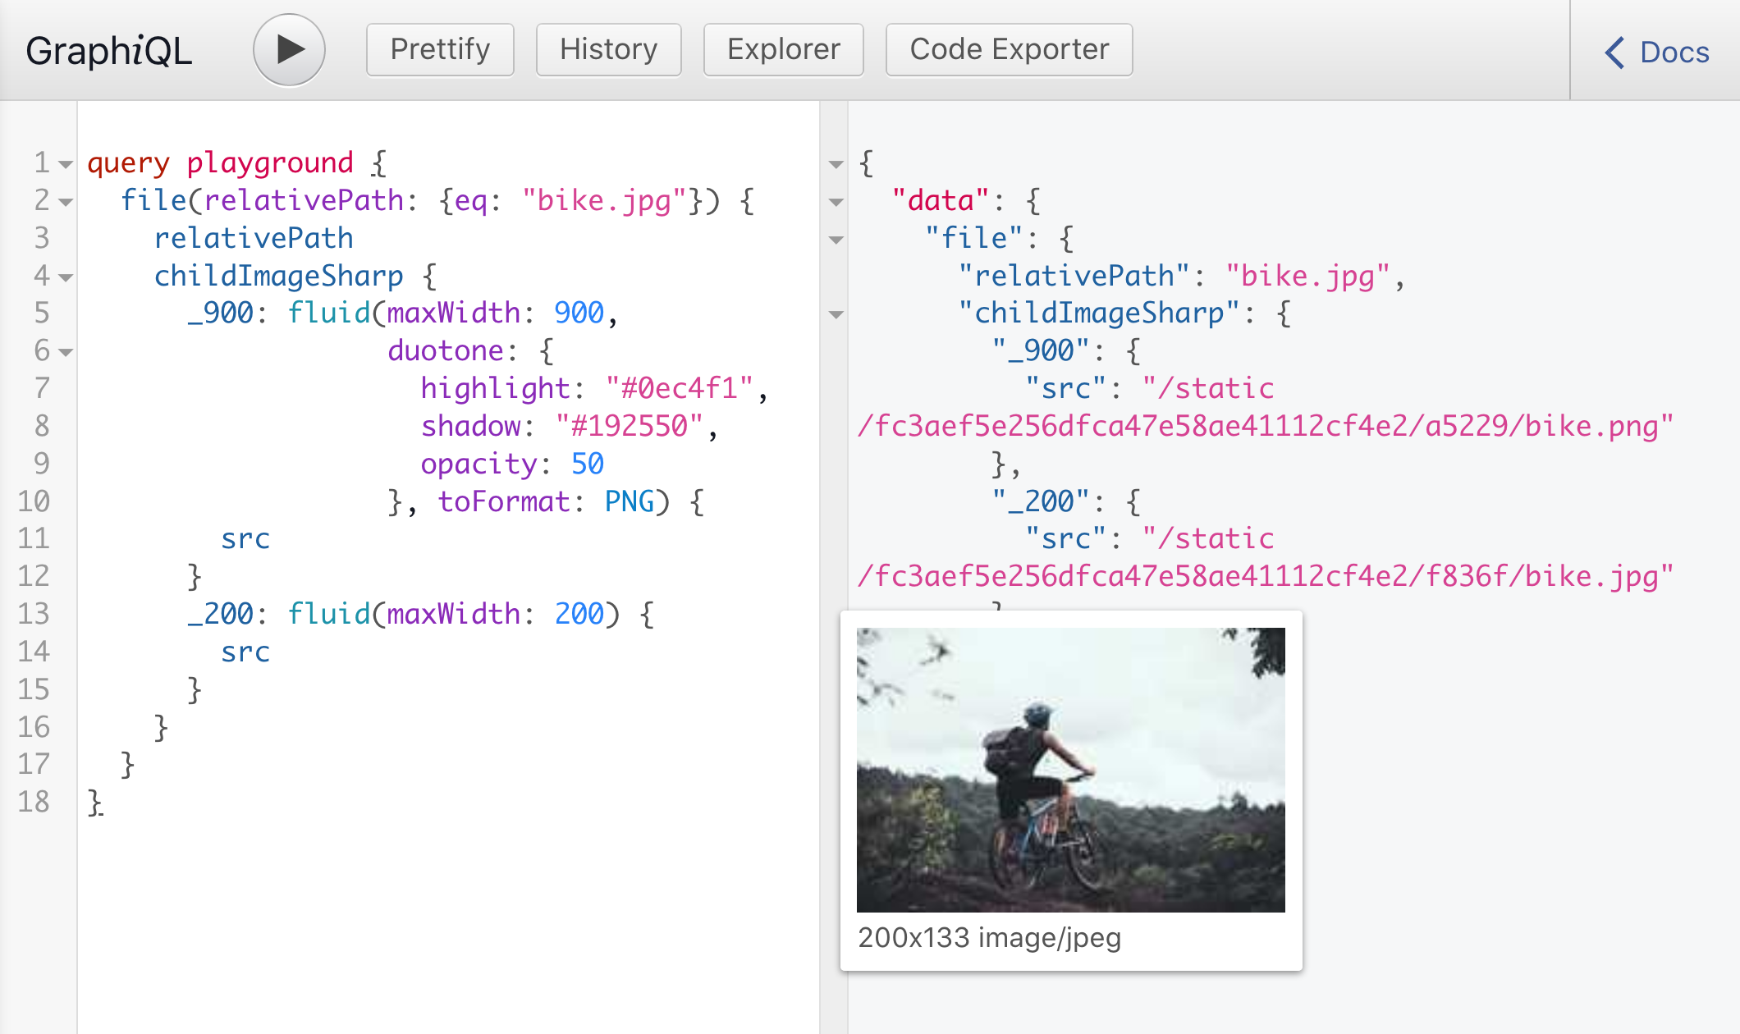The width and height of the screenshot is (1740, 1034).
Task: Collapse line 1 query playground fold arrow
Action: click(66, 164)
